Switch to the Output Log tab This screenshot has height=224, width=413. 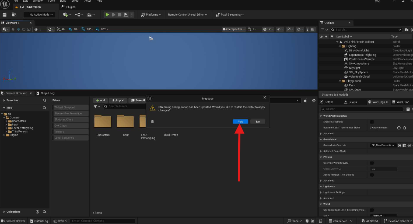pos(47,93)
